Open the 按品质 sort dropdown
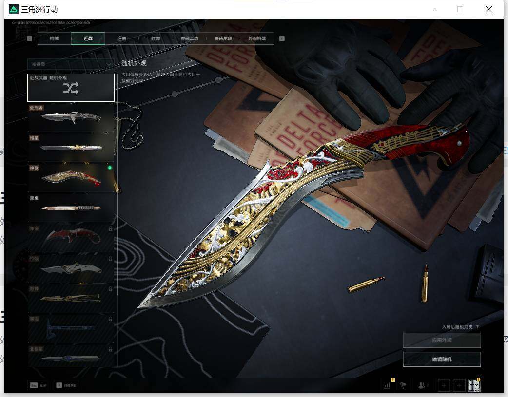 [x=70, y=64]
